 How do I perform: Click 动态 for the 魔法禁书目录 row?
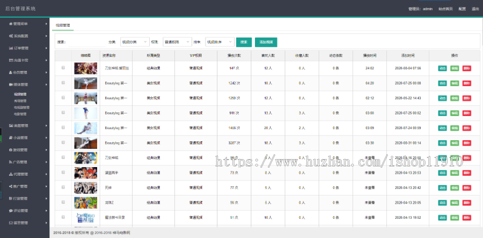tap(442, 218)
